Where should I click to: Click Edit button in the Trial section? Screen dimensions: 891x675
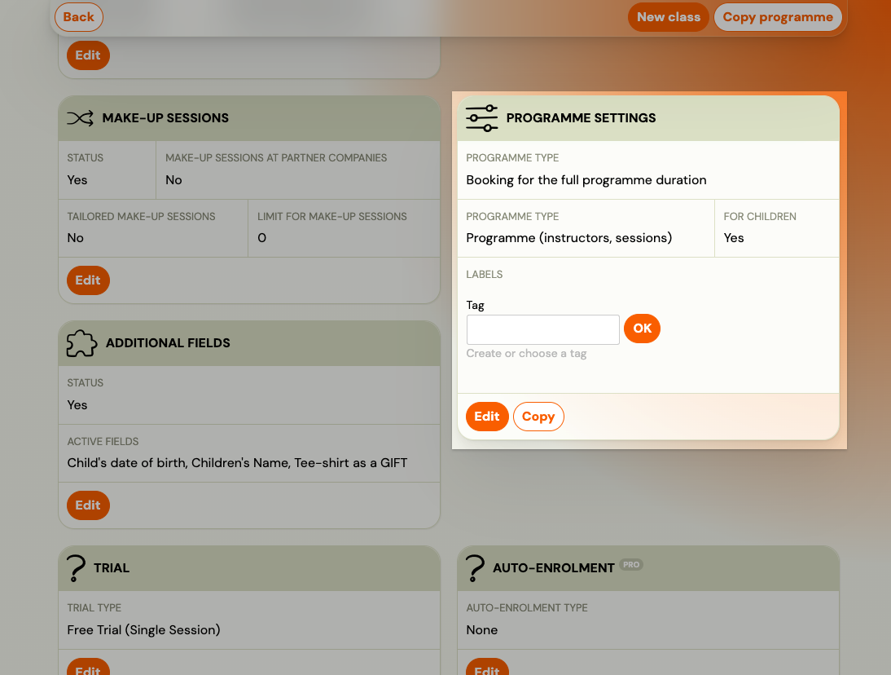88,667
